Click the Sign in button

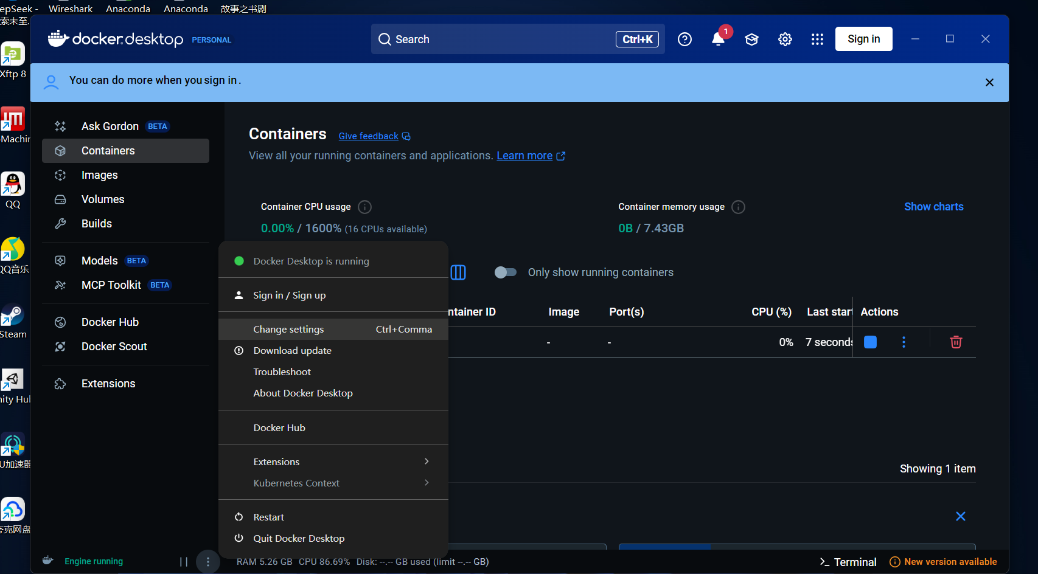863,39
